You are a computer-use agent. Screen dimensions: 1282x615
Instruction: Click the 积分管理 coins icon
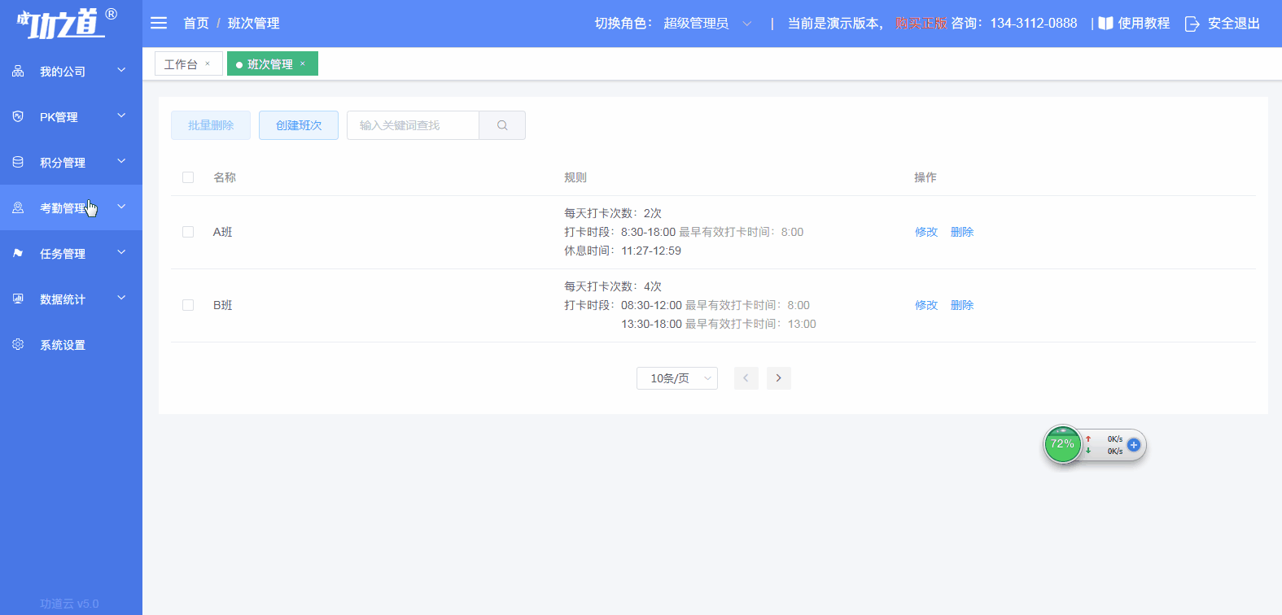click(18, 163)
